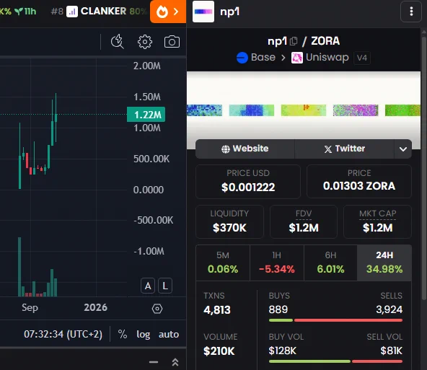Screen dimensions: 427x370
Task: Expand bottom panel double chevron icon
Action: pos(175,362)
